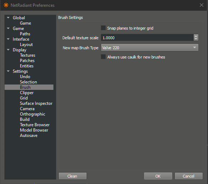Click the Default texture scale input field
Screen dimensions: 208x184
click(x=147, y=37)
